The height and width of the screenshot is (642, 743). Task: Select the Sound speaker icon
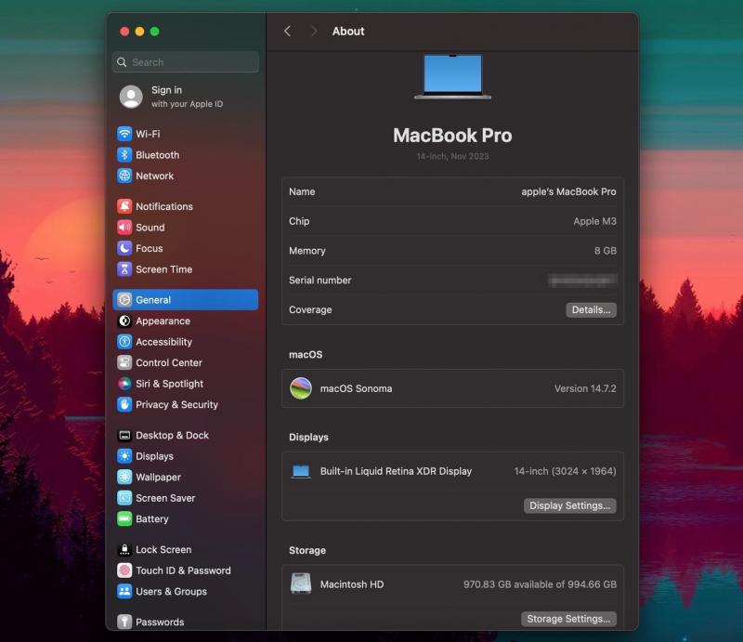[124, 227]
